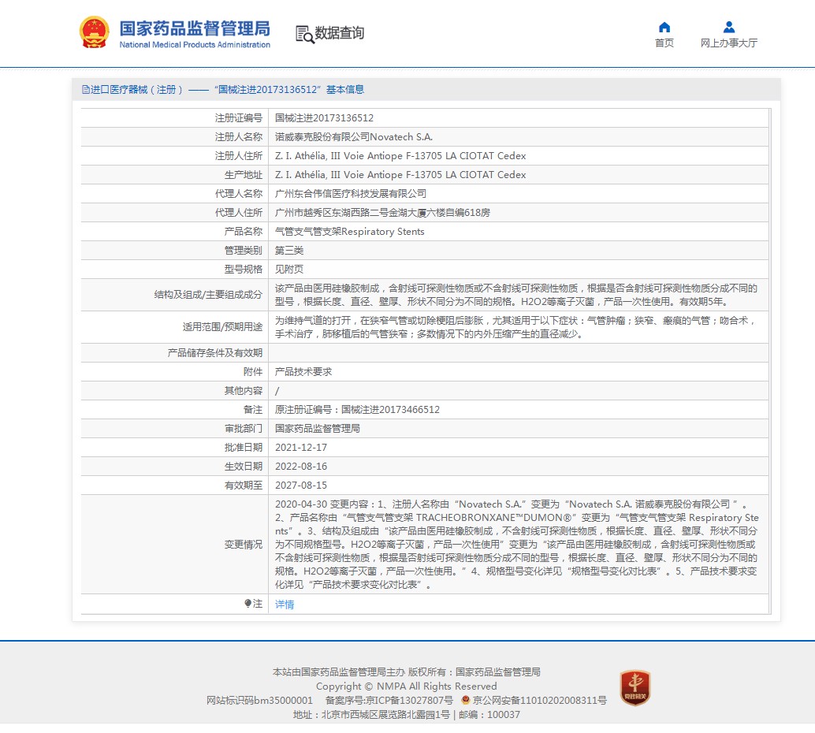
Task: Click the breadcrumb 进口医疗器械（注册）
Action: (137, 89)
